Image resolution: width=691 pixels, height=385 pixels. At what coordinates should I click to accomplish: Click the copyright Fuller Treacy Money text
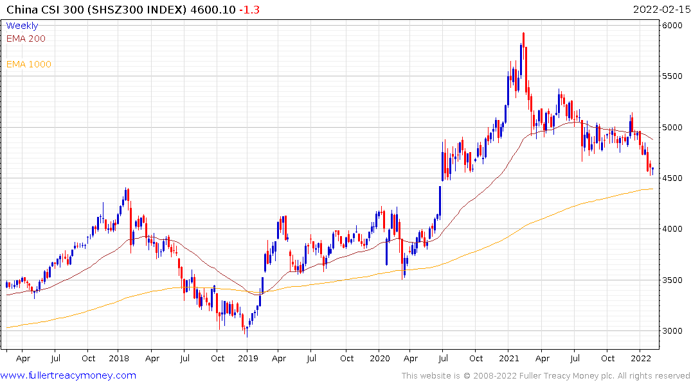pos(546,376)
